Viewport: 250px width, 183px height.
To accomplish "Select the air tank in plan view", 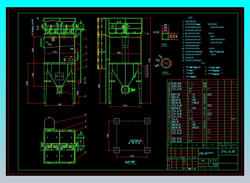I will (81, 141).
